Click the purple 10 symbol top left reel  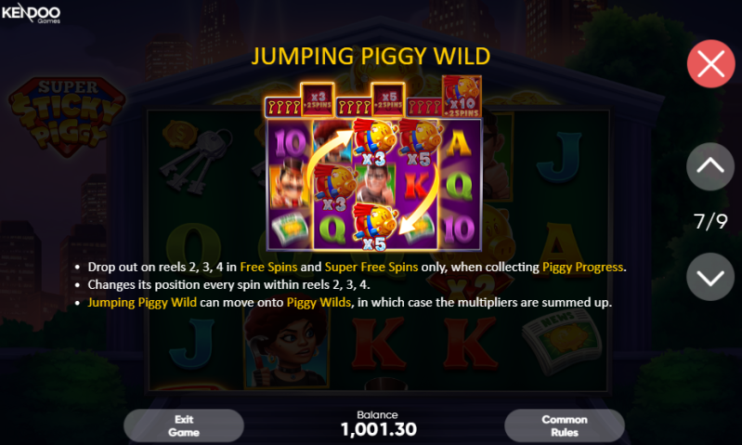click(x=290, y=143)
